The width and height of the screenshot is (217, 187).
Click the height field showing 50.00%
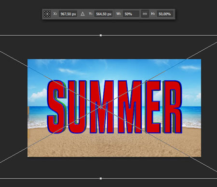165,14
